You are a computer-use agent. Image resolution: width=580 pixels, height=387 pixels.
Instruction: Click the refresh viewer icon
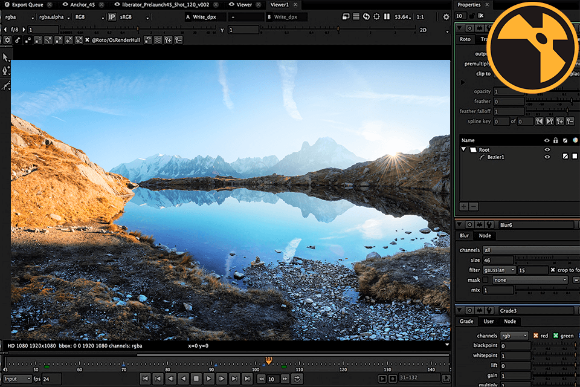[x=366, y=17]
